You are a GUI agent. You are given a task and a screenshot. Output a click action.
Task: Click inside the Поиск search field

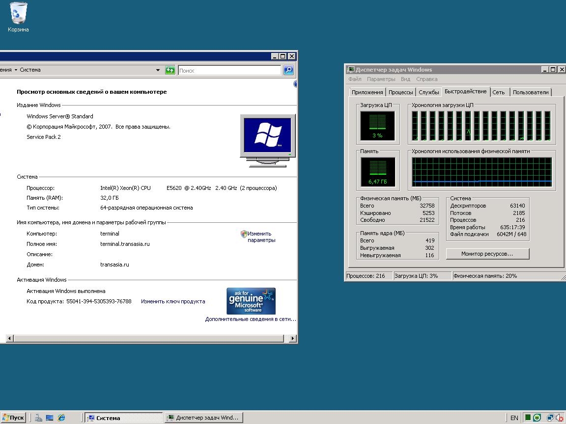[x=229, y=70]
